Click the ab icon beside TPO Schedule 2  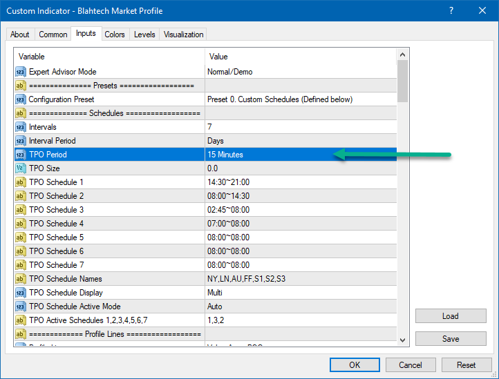tap(20, 196)
